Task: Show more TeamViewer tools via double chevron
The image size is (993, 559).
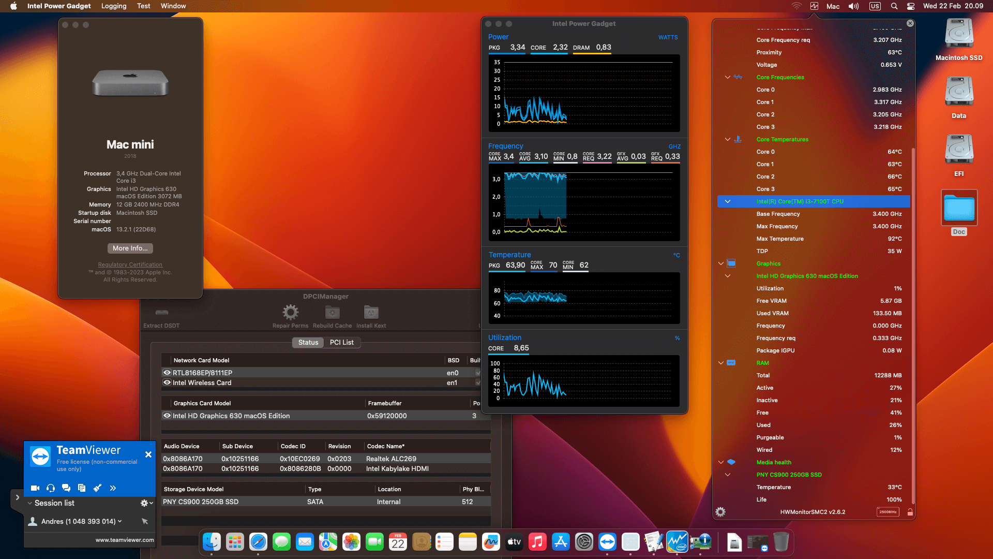Action: pos(113,488)
